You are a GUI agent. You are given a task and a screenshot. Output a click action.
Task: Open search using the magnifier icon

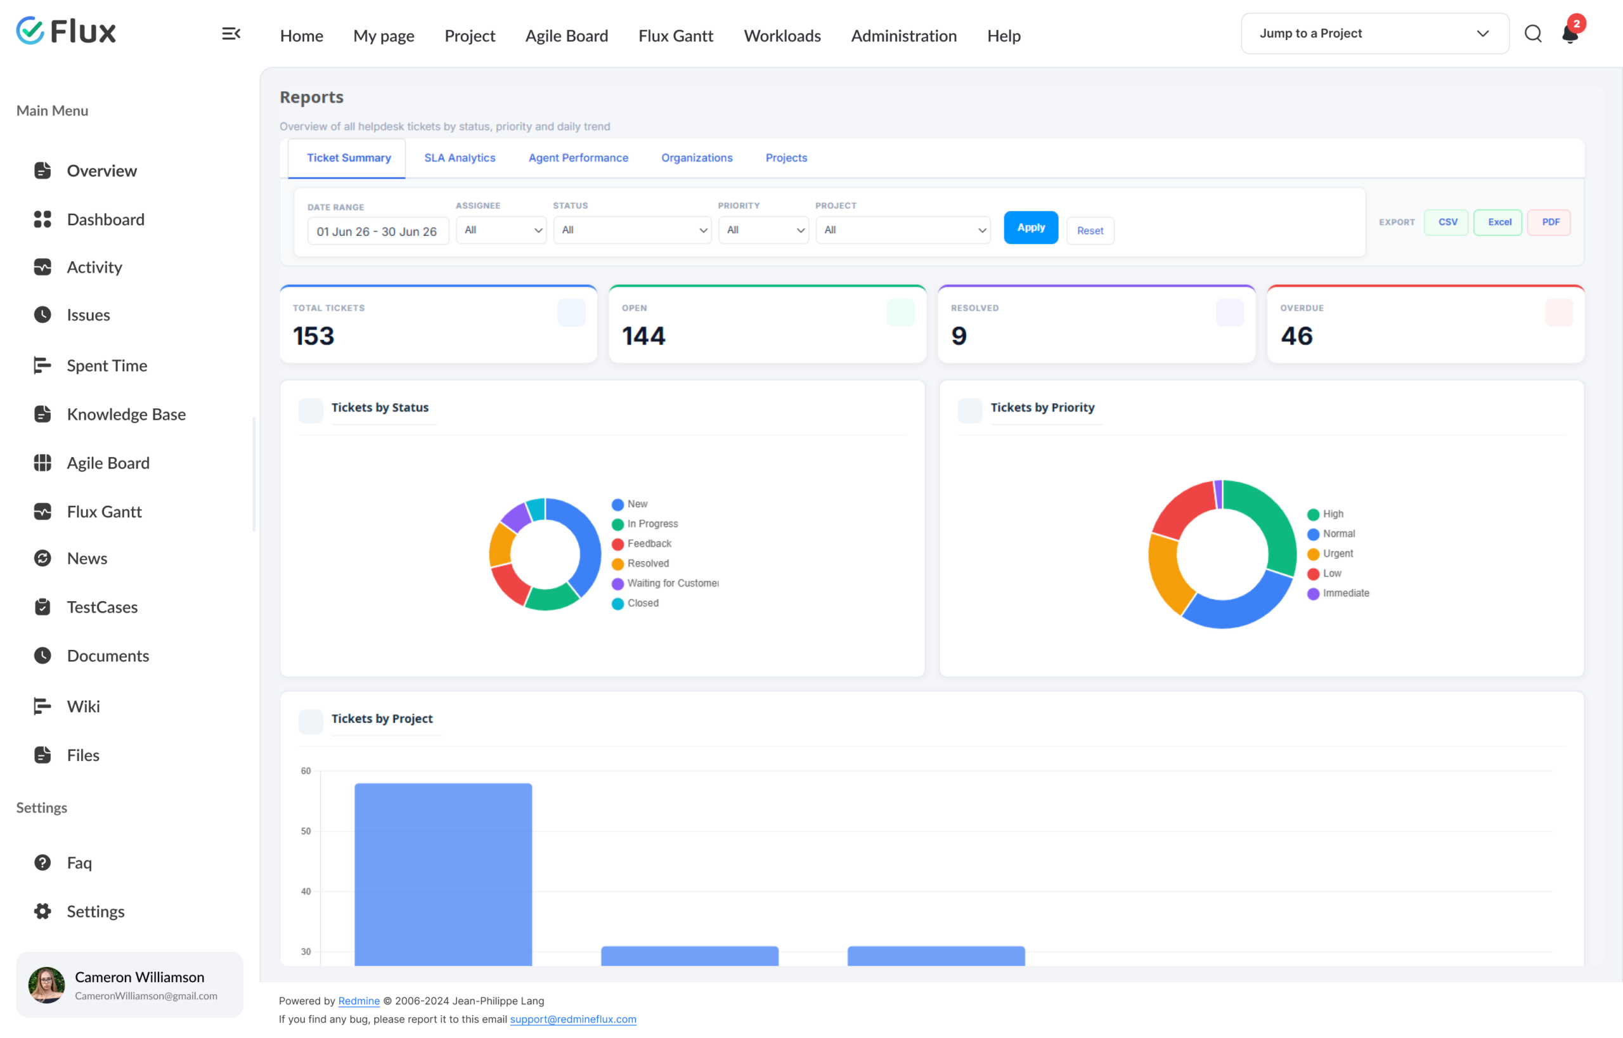click(1533, 34)
